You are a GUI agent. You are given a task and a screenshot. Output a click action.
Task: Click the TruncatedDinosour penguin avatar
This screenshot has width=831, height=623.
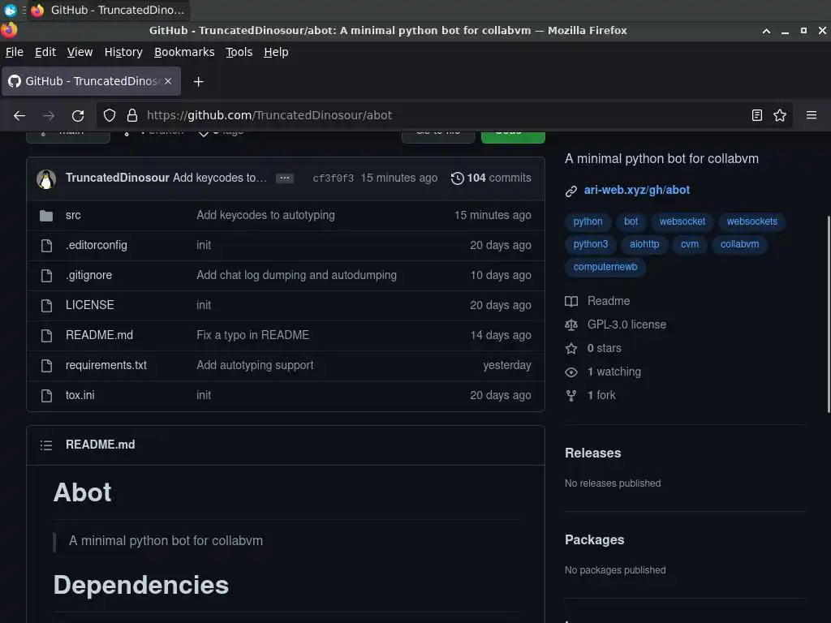click(46, 179)
